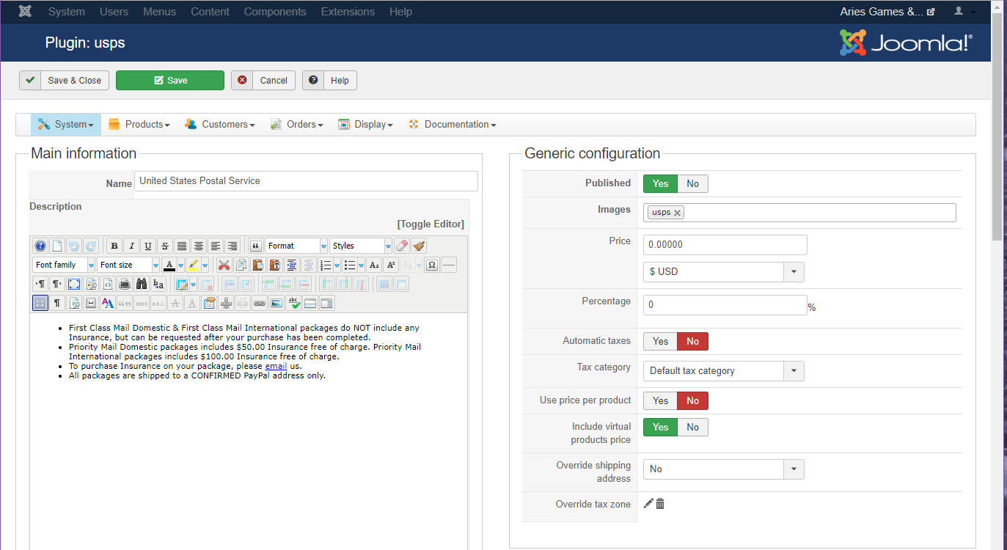Toggle bold formatting in the editor

pos(114,246)
